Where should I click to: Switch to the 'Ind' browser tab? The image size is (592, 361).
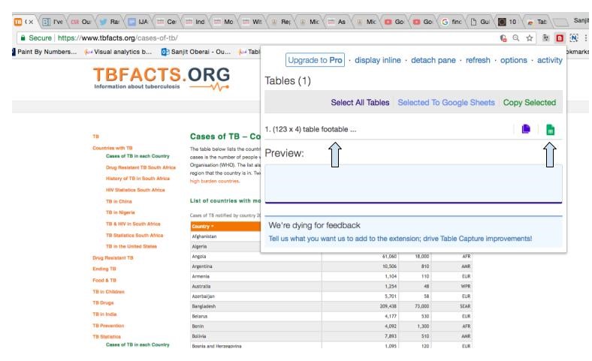(x=195, y=22)
